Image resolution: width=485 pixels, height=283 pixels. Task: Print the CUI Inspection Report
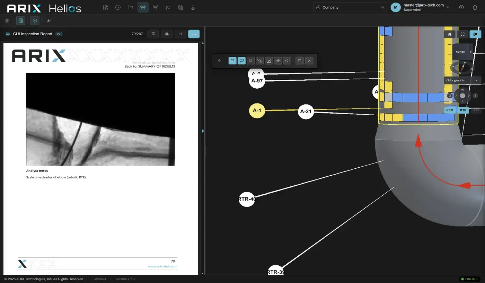[x=167, y=34]
